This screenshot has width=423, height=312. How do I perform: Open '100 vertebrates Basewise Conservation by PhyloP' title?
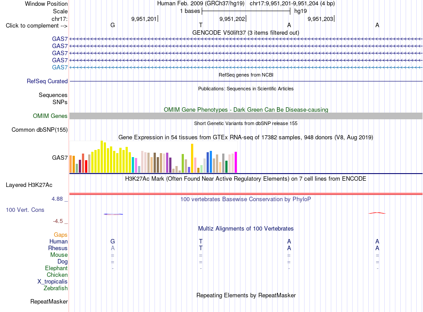pyautogui.click(x=246, y=199)
